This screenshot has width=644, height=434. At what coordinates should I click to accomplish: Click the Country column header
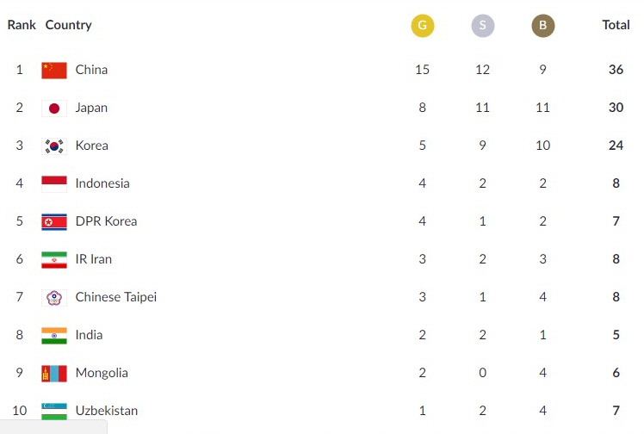(69, 25)
